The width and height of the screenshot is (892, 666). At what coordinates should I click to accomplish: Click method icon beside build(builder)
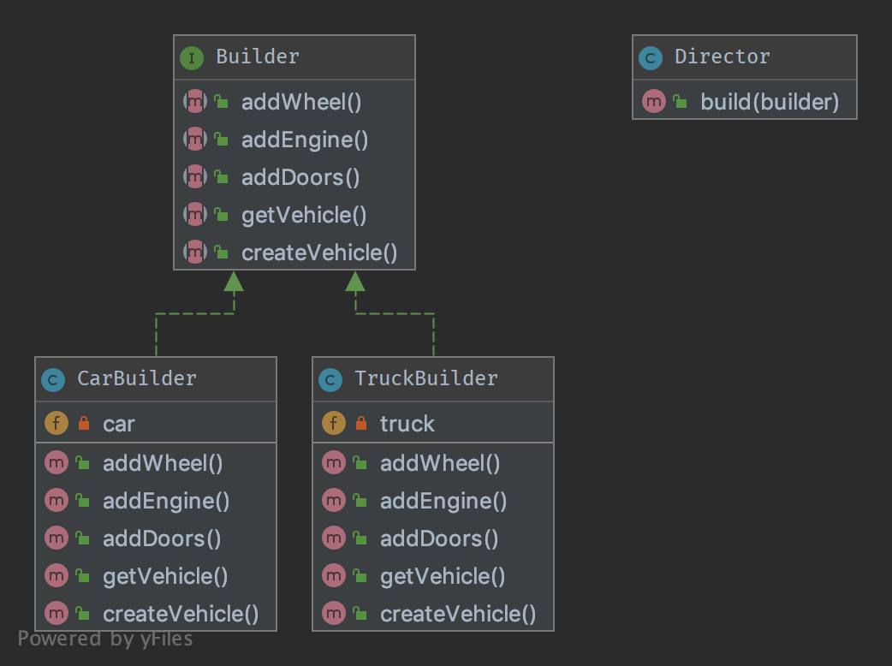pyautogui.click(x=654, y=102)
